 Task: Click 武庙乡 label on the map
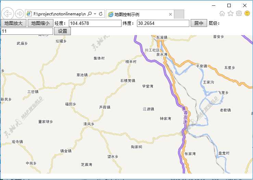point(22,43)
